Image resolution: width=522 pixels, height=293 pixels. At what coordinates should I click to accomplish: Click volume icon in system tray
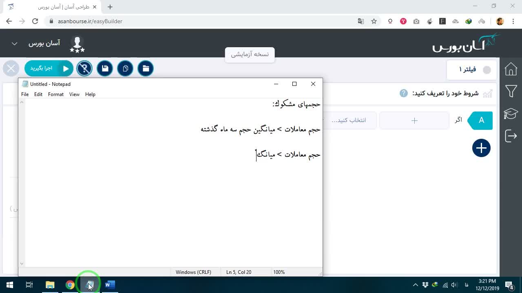(x=454, y=285)
